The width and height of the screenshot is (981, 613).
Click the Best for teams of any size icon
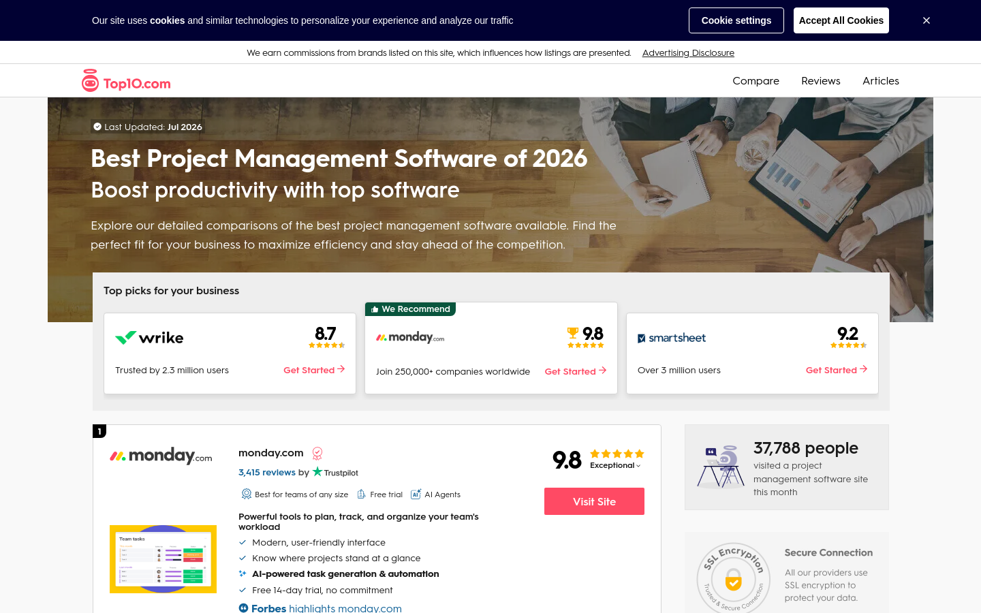pos(246,494)
